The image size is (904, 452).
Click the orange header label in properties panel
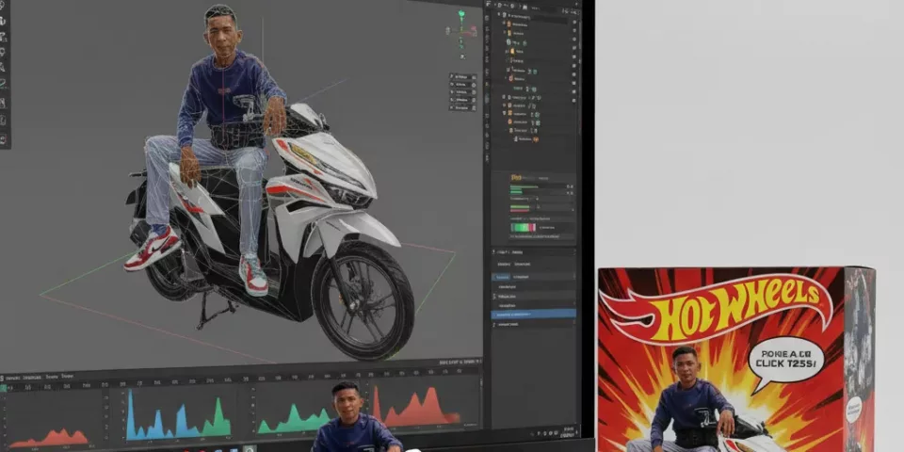tap(516, 178)
